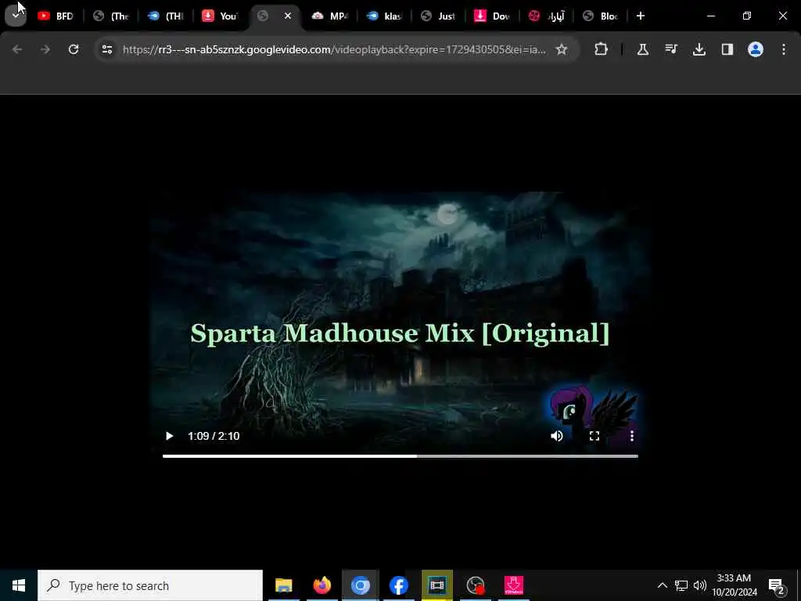
Task: Go forward to next page
Action: tap(45, 49)
